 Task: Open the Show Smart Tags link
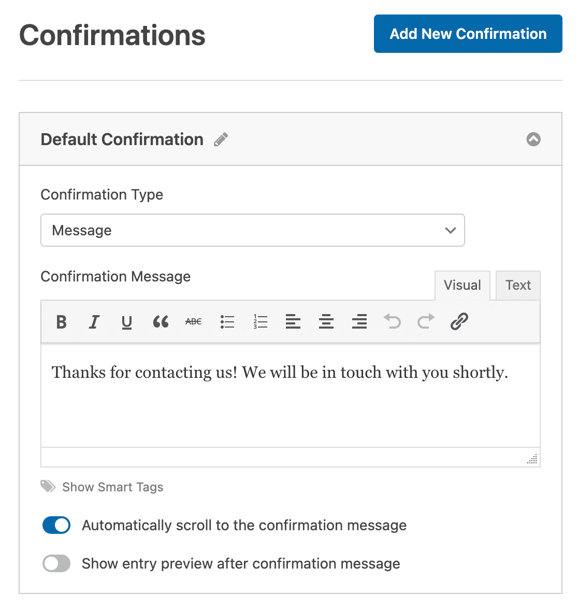coord(112,487)
